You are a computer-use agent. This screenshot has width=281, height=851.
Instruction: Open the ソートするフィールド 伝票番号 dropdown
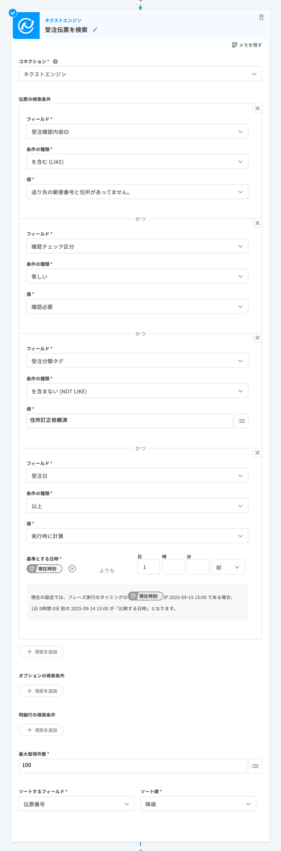coord(76,804)
